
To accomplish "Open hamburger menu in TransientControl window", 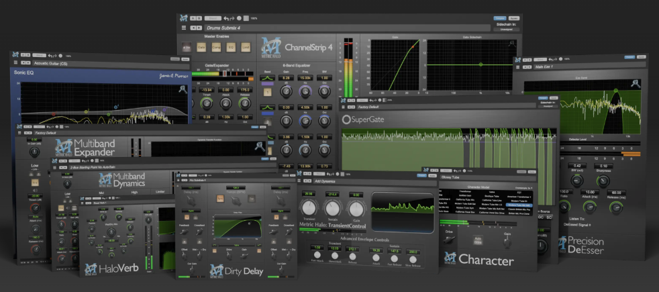I will (300, 181).
